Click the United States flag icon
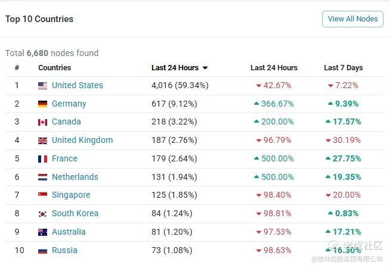 (x=42, y=86)
